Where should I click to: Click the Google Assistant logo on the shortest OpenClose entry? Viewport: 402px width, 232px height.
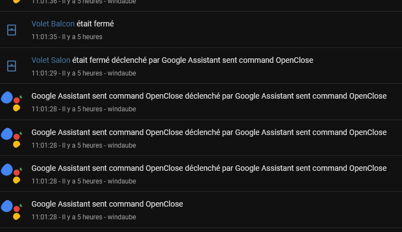(12, 210)
